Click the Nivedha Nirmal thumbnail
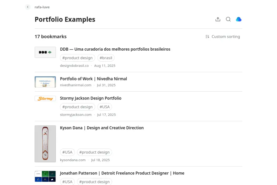 (45, 82)
